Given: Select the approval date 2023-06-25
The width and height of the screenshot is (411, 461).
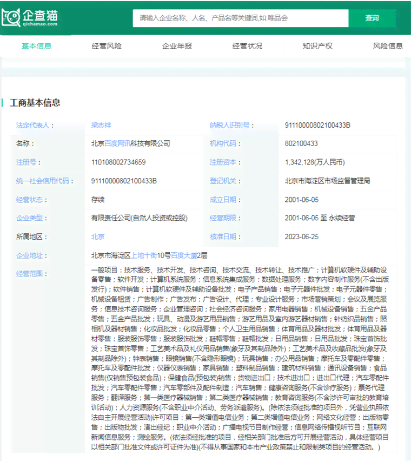Looking at the screenshot, I should click(302, 236).
